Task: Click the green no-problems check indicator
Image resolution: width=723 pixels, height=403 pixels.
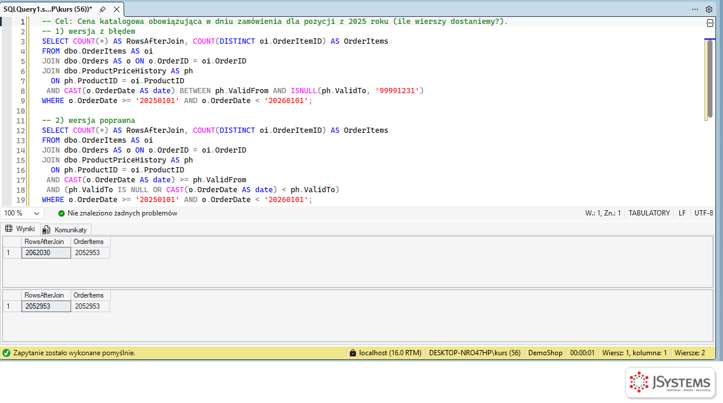Action: (62, 213)
